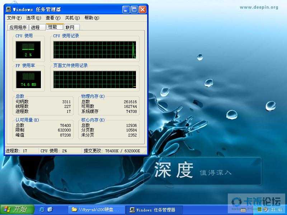Click the 线程数 label
Viewport: 287px width, 215px height.
tap(22, 106)
